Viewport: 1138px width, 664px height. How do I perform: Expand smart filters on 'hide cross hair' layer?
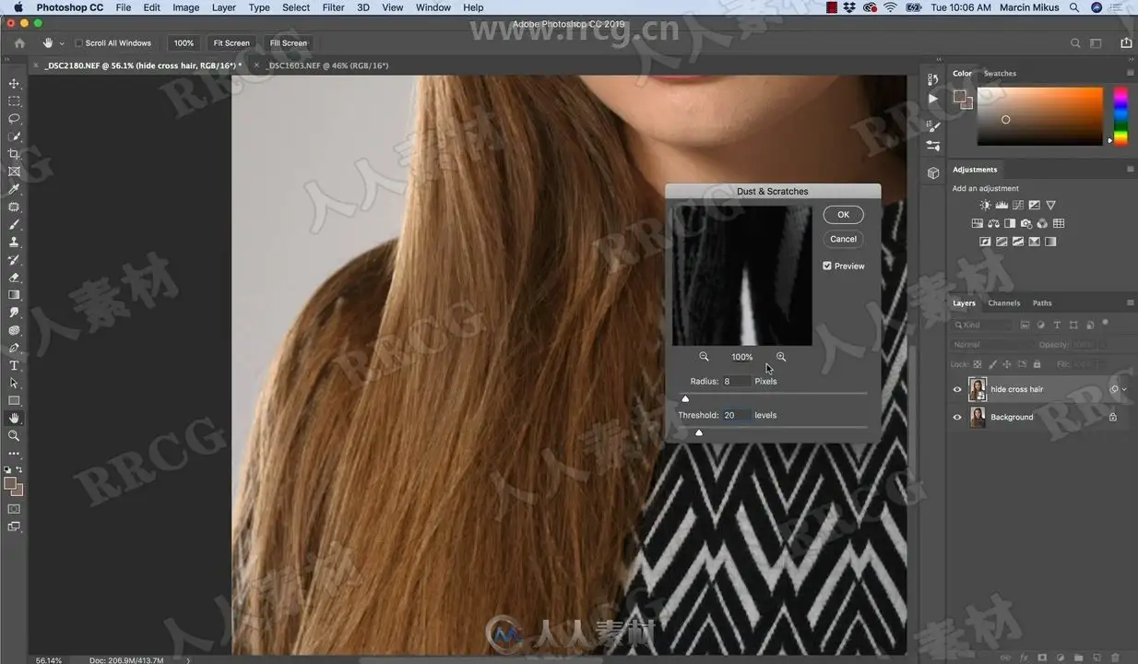[x=1124, y=389]
